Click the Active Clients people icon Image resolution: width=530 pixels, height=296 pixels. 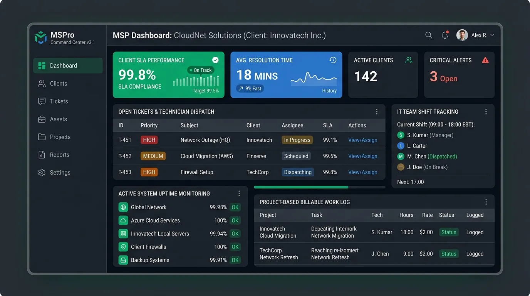point(409,60)
